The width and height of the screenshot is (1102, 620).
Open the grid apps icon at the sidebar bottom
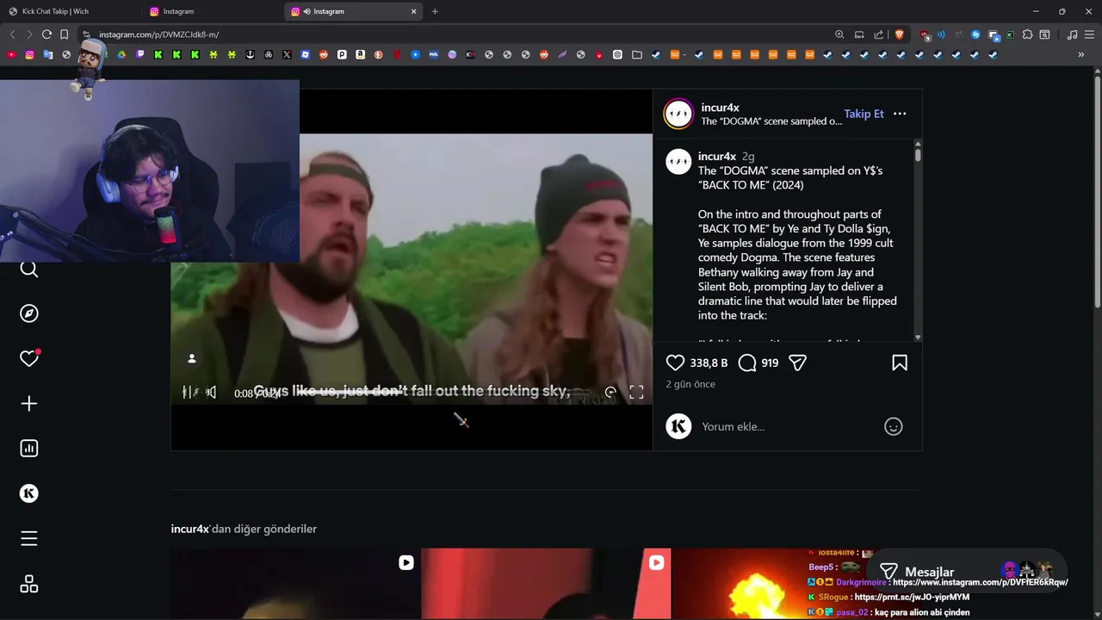click(x=29, y=584)
